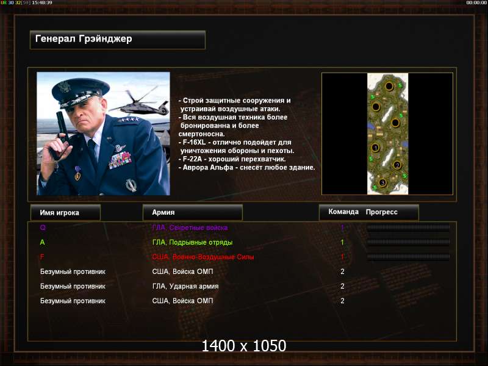The width and height of the screenshot is (488, 366).
Task: Select start position 3 on the minimap
Action: pyautogui.click(x=382, y=182)
